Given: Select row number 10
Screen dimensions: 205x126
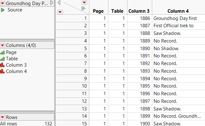Looking at the screenshot, I should point(72,86).
